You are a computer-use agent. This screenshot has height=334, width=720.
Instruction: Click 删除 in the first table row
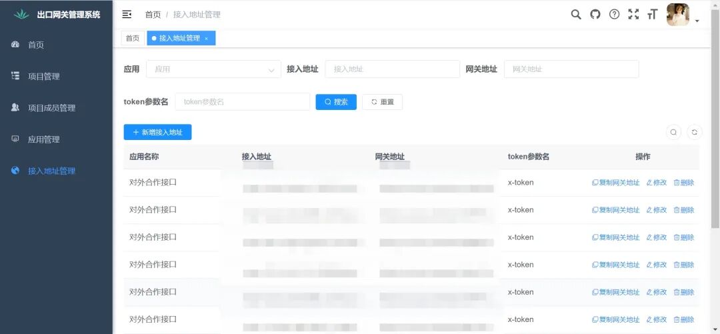[684, 183]
